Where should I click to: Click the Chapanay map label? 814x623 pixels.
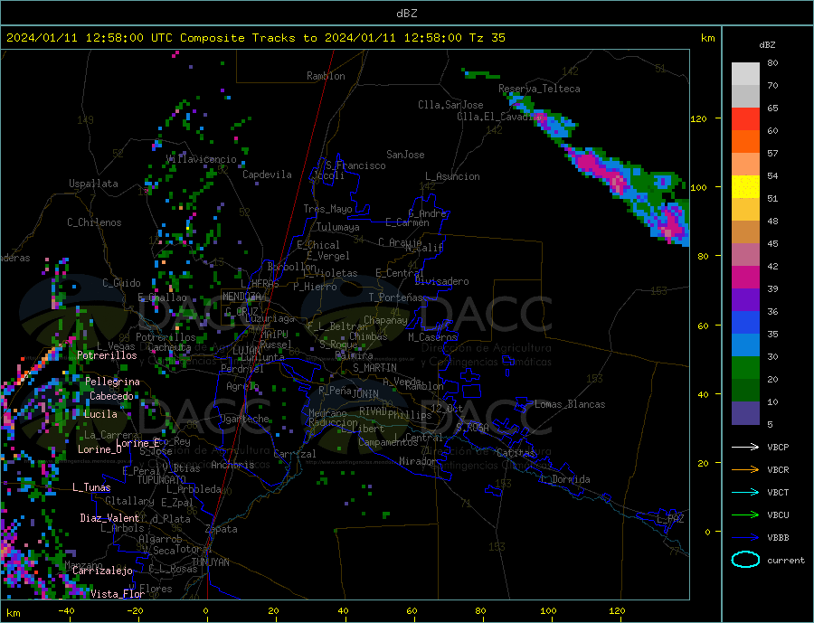tap(385, 320)
